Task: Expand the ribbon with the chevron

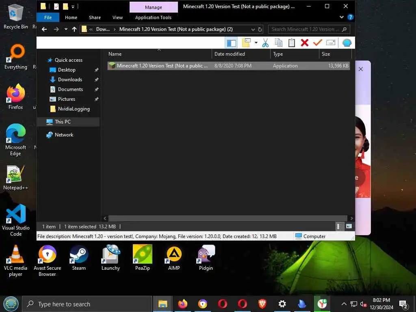Action: coord(341,17)
